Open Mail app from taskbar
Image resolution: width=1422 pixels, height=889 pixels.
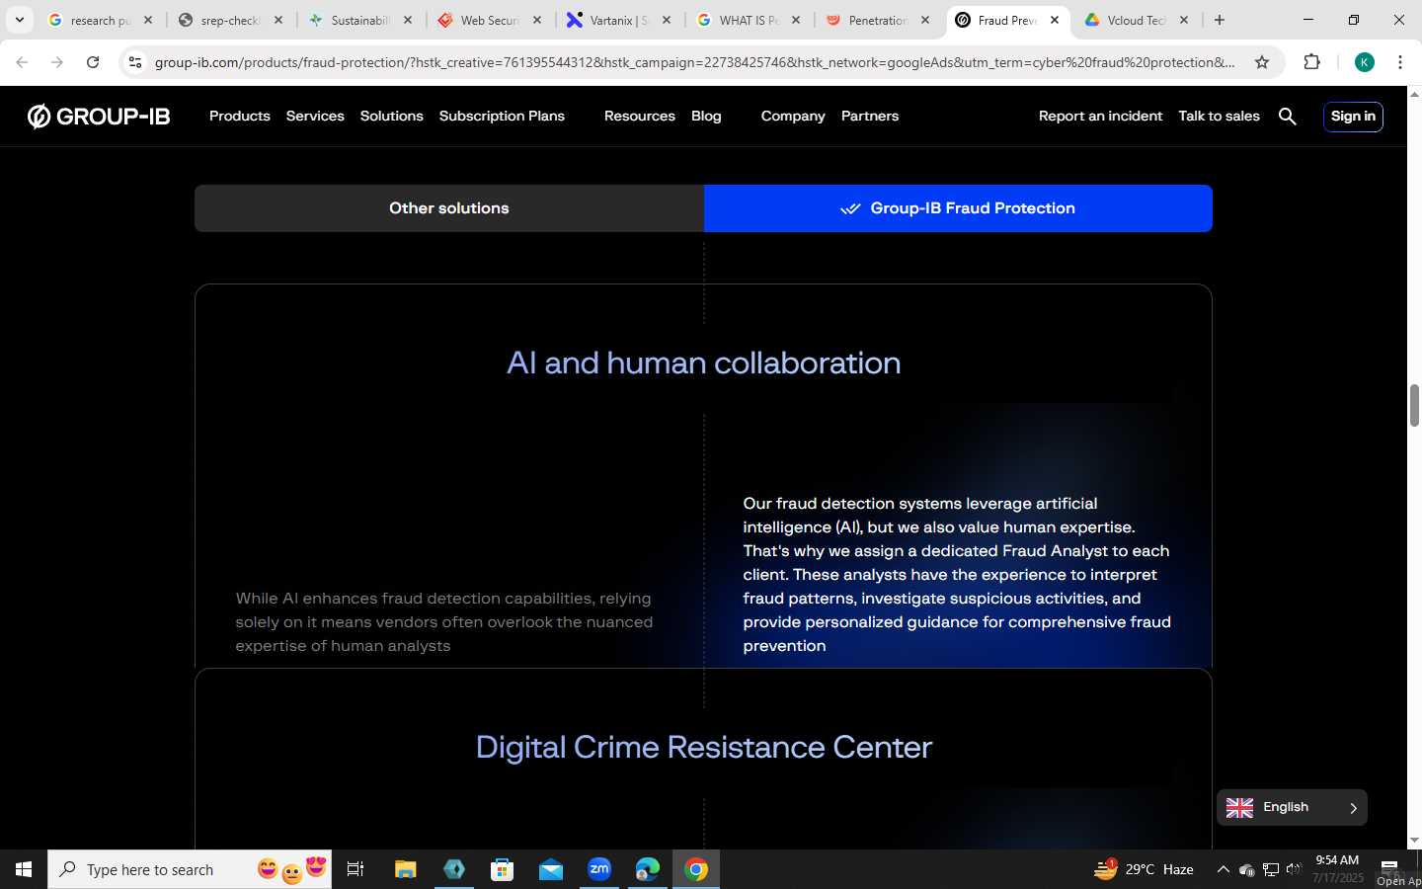[551, 869]
